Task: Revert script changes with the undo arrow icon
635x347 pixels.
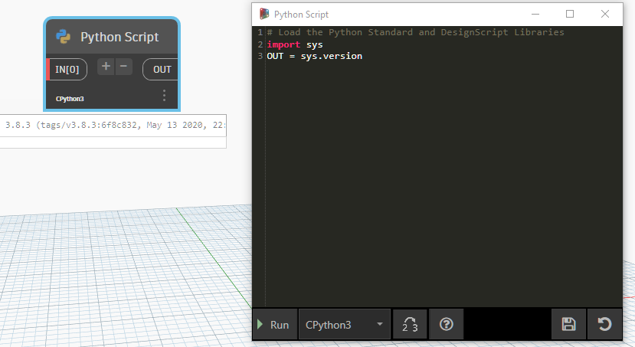Action: pos(604,325)
